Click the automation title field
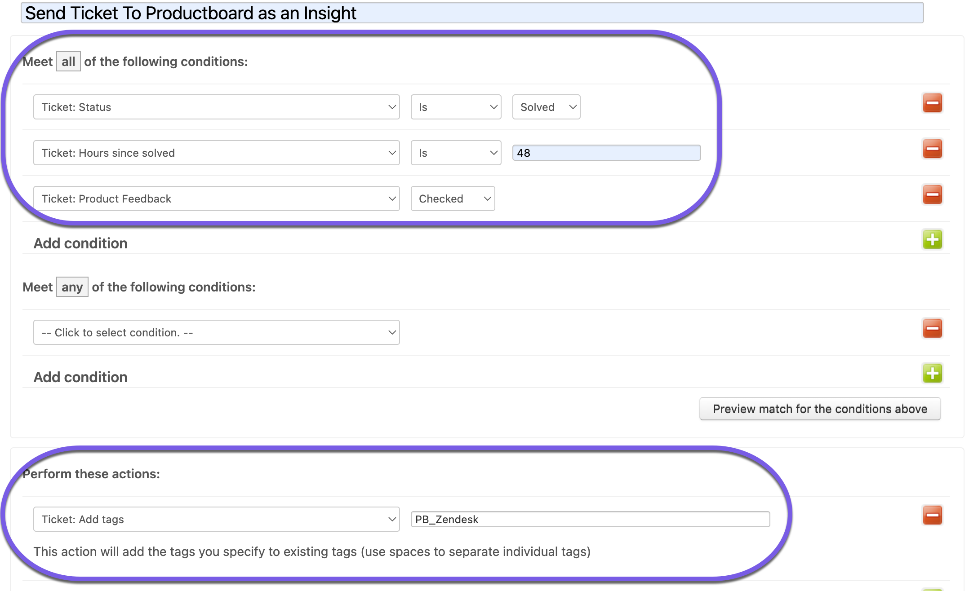This screenshot has height=591, width=969. tap(472, 13)
